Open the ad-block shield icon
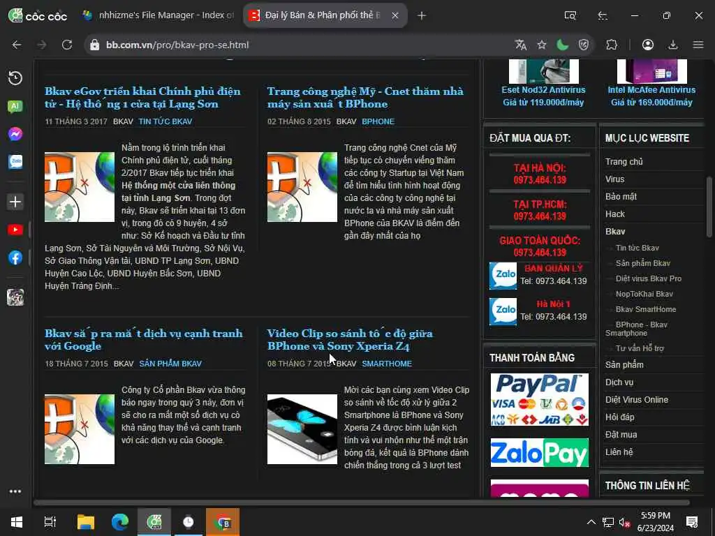This screenshot has width=715, height=536. point(584,45)
